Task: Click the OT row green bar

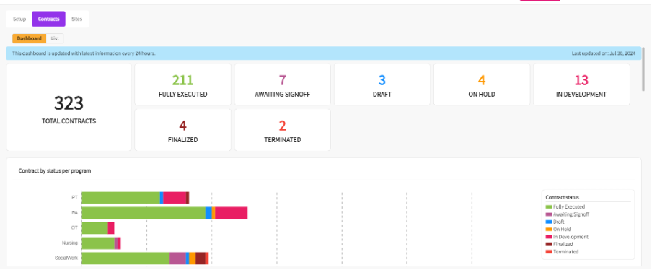Action: 94,228
